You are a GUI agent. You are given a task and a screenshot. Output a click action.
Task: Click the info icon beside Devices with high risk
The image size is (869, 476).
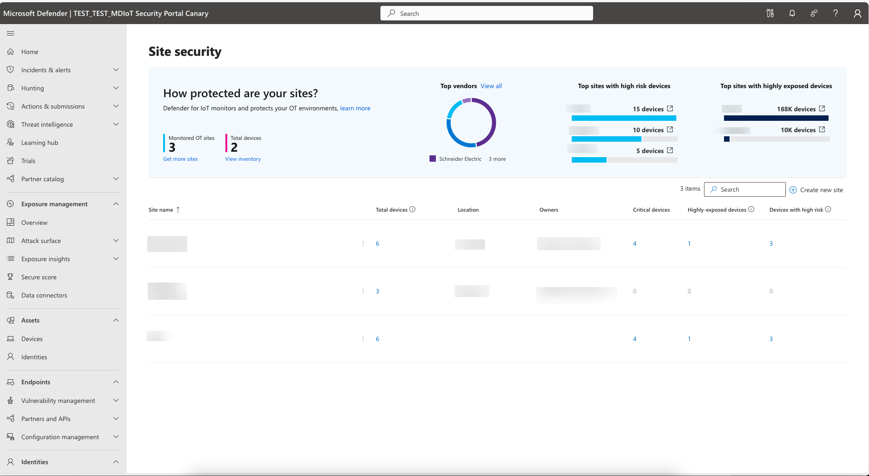(828, 209)
